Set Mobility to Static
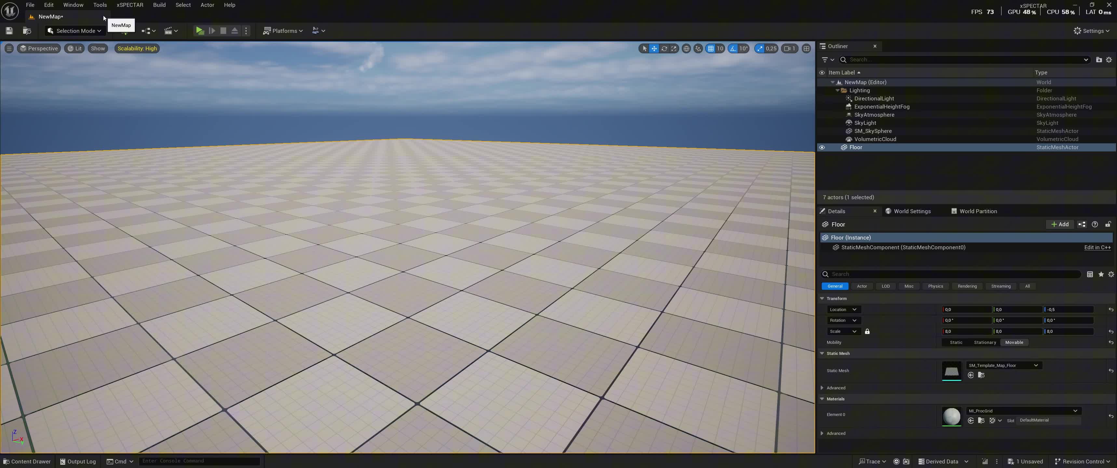Screen dimensions: 1117x468 956,342
